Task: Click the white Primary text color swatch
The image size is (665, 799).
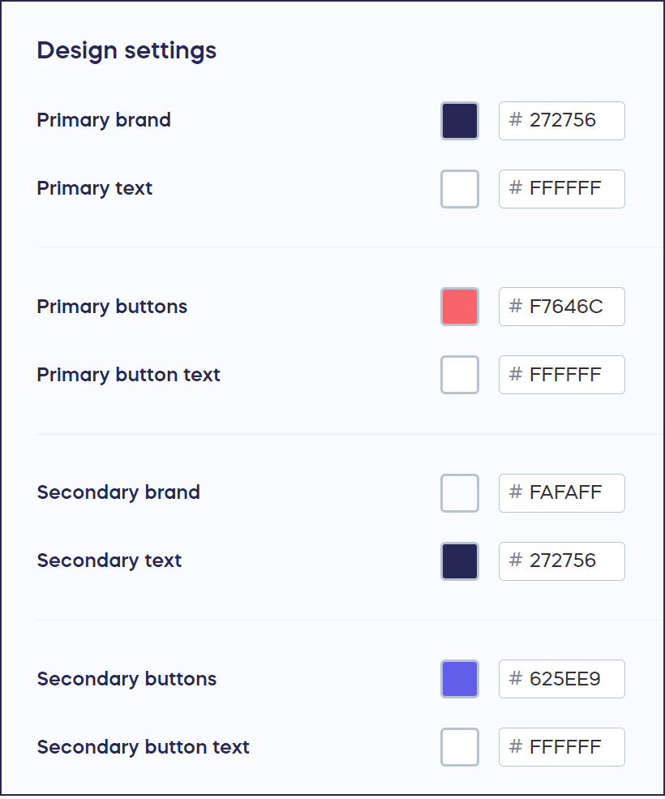Action: pyautogui.click(x=459, y=188)
